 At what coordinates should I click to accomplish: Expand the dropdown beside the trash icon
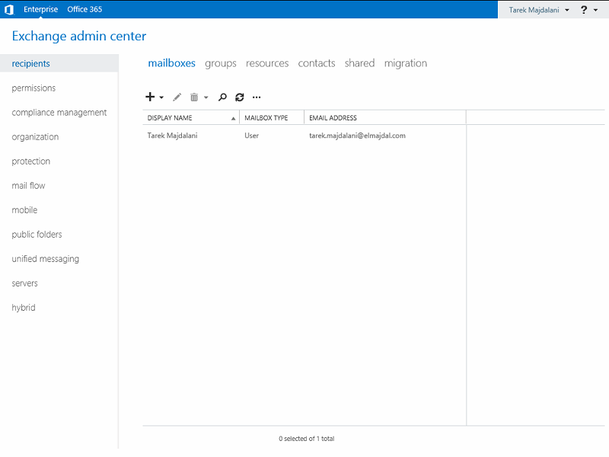206,97
